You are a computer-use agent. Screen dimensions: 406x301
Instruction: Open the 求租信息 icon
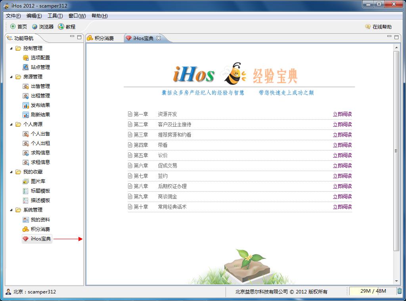pyautogui.click(x=26, y=162)
